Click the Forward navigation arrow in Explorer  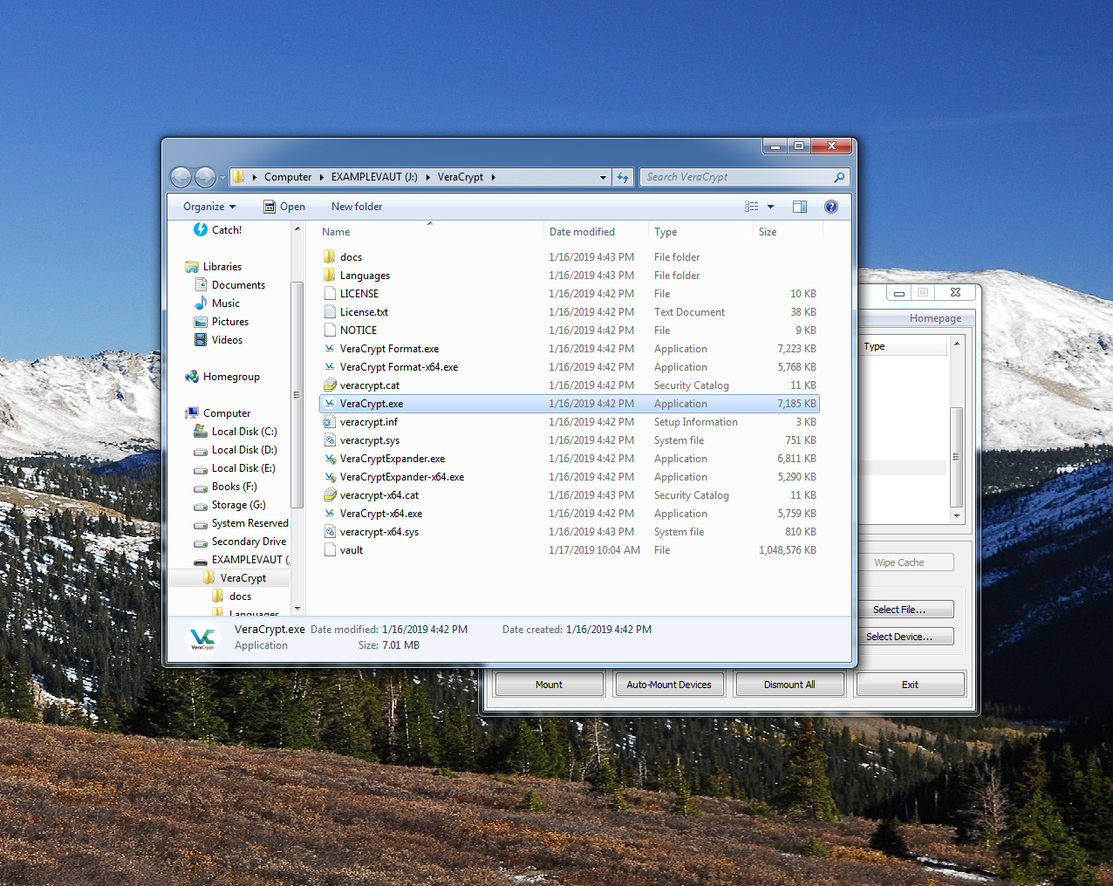pos(205,177)
